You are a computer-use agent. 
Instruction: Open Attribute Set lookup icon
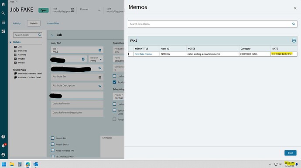tap(99, 77)
